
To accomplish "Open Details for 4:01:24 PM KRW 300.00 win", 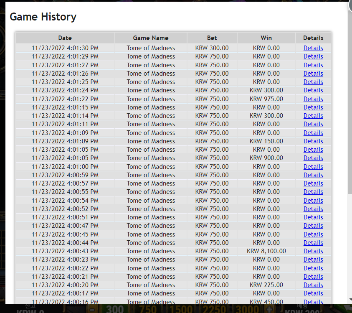I will pos(313,90).
